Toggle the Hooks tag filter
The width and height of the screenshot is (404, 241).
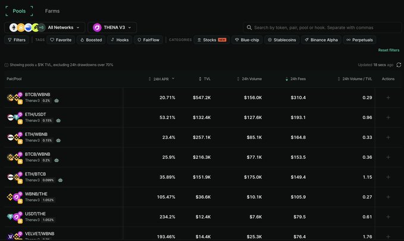pos(120,40)
